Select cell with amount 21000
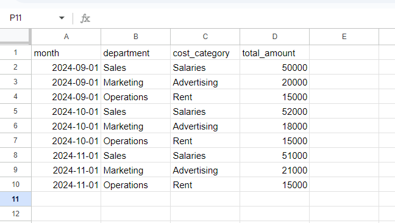Image resolution: width=395 pixels, height=223 pixels. point(275,170)
